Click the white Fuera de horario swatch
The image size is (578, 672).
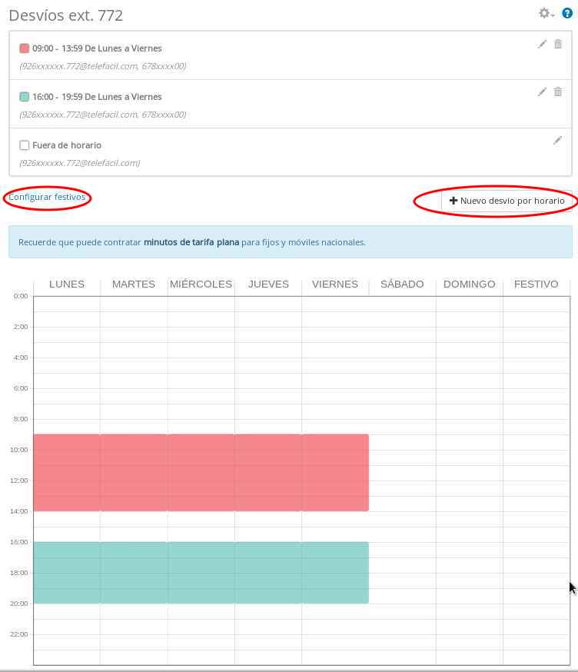click(25, 145)
